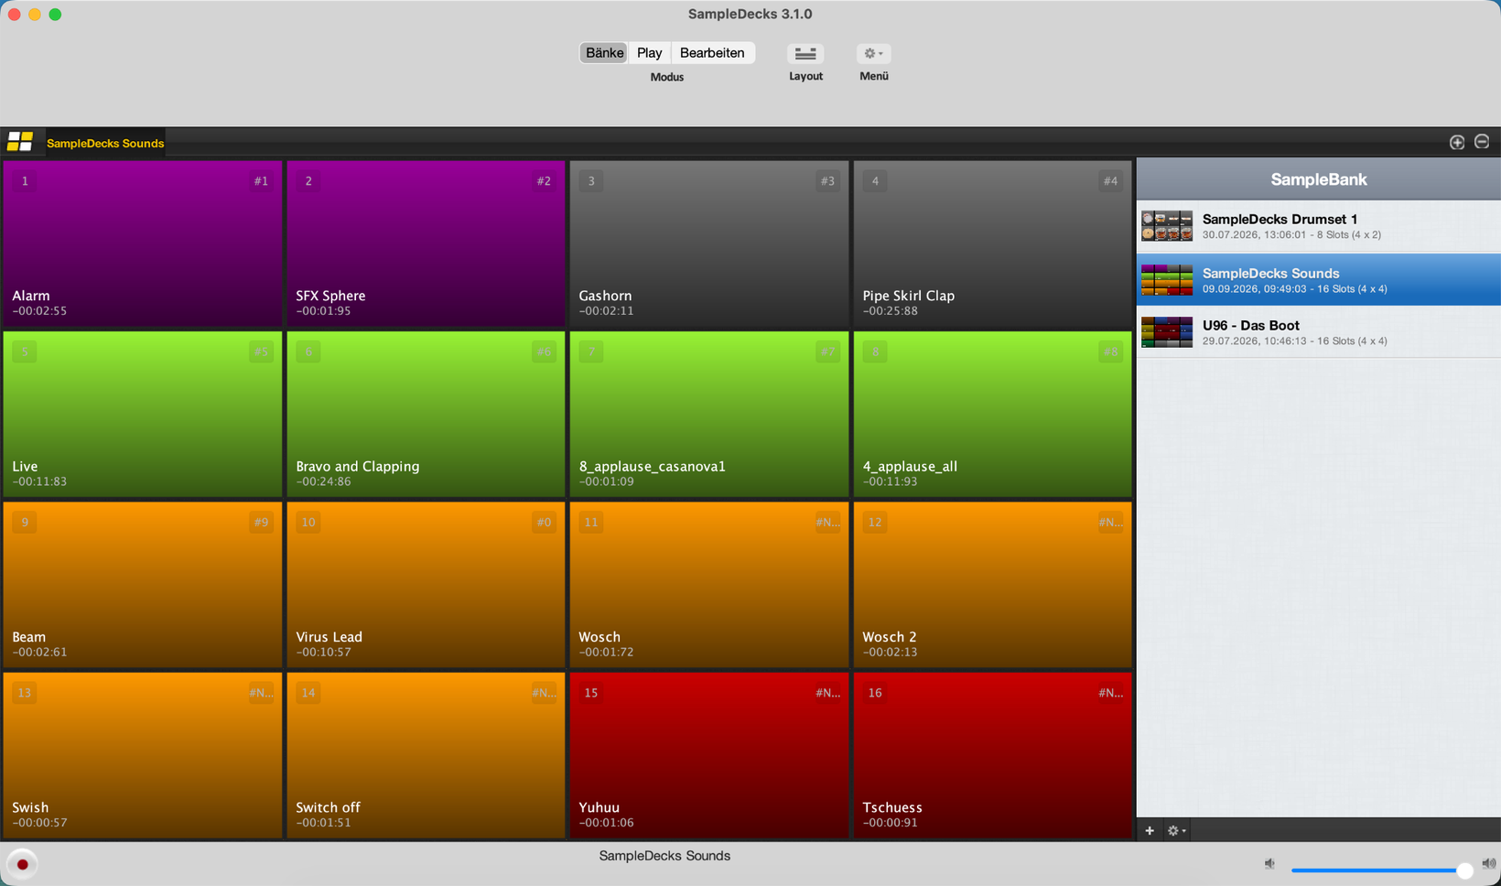Trigger the Alarm sample pad
This screenshot has height=886, width=1501.
(143, 243)
